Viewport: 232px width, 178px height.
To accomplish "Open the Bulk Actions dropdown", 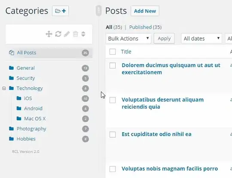I will point(128,39).
